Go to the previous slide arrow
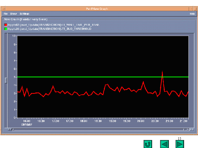 tap(164, 144)
